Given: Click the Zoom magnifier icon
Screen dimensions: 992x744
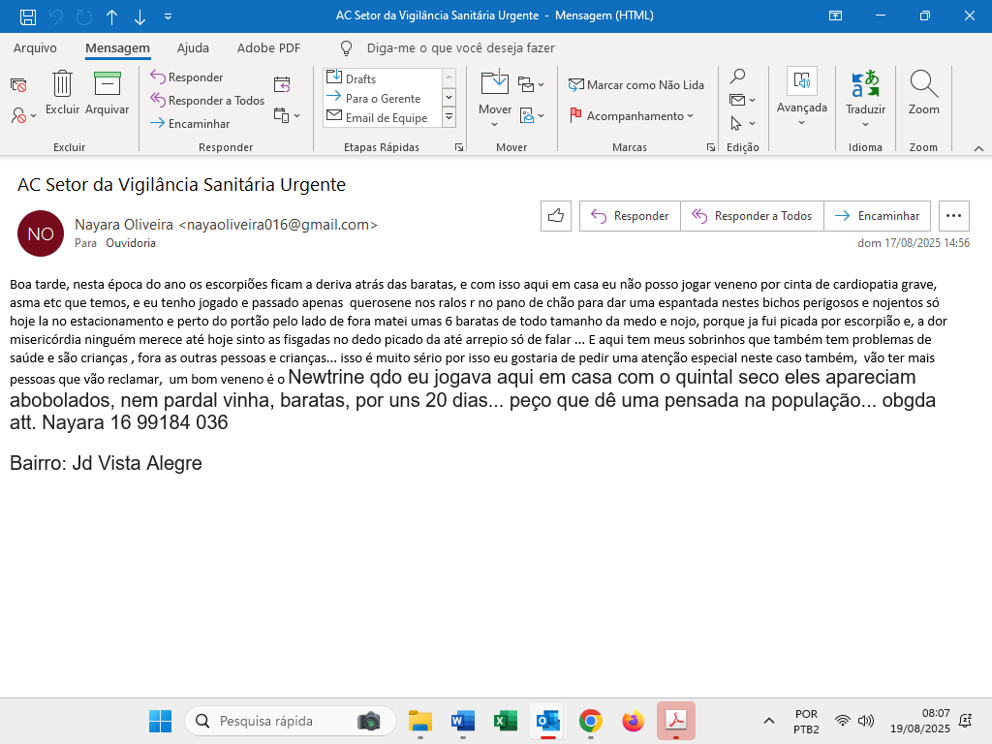Looking at the screenshot, I should pyautogui.click(x=923, y=85).
